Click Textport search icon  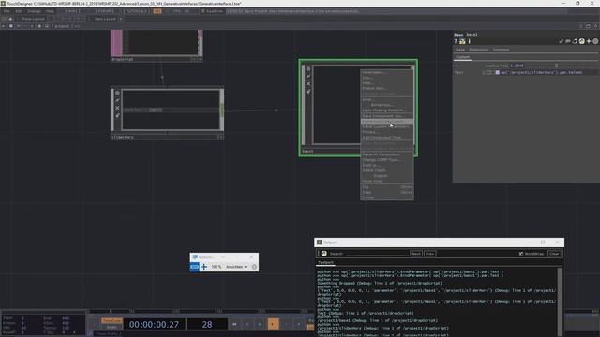tap(323, 254)
